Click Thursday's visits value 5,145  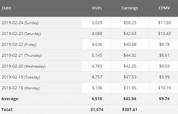coord(97,55)
